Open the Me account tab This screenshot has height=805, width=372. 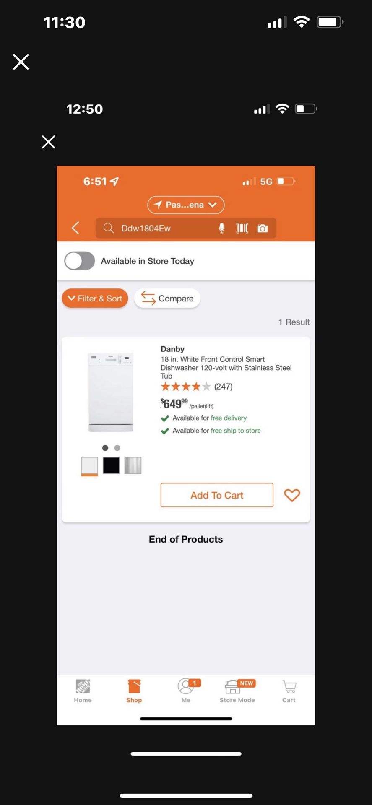click(x=186, y=691)
